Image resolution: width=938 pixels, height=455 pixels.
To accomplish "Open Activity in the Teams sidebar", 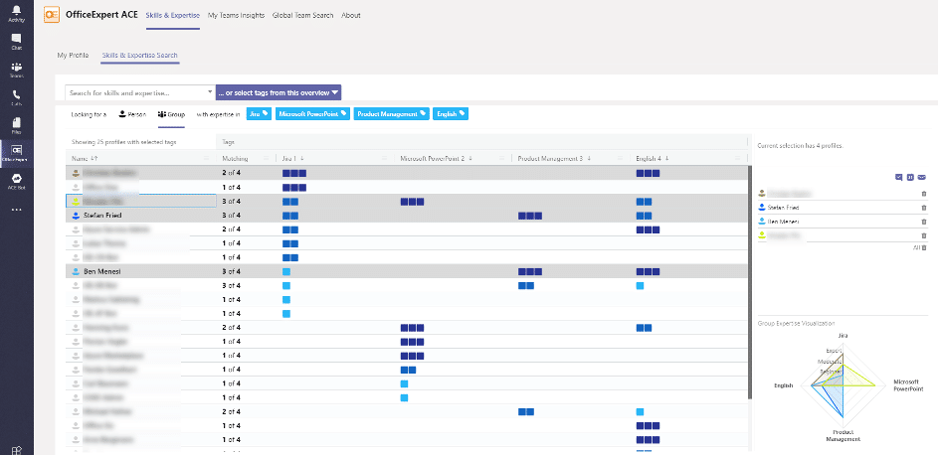I will (16, 13).
